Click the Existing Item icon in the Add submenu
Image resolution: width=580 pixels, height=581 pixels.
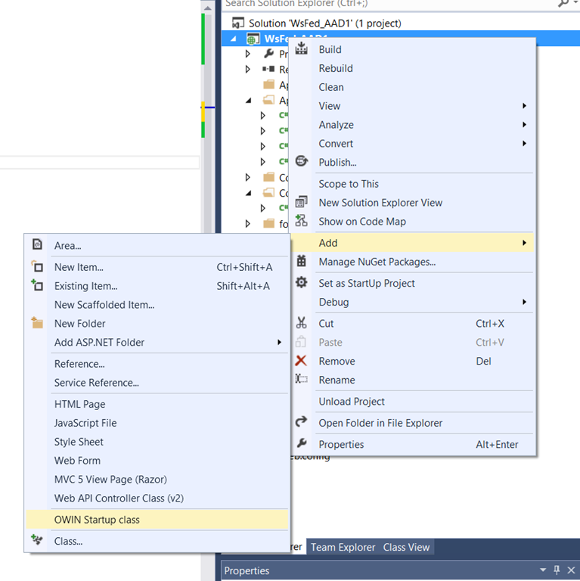[x=37, y=285]
